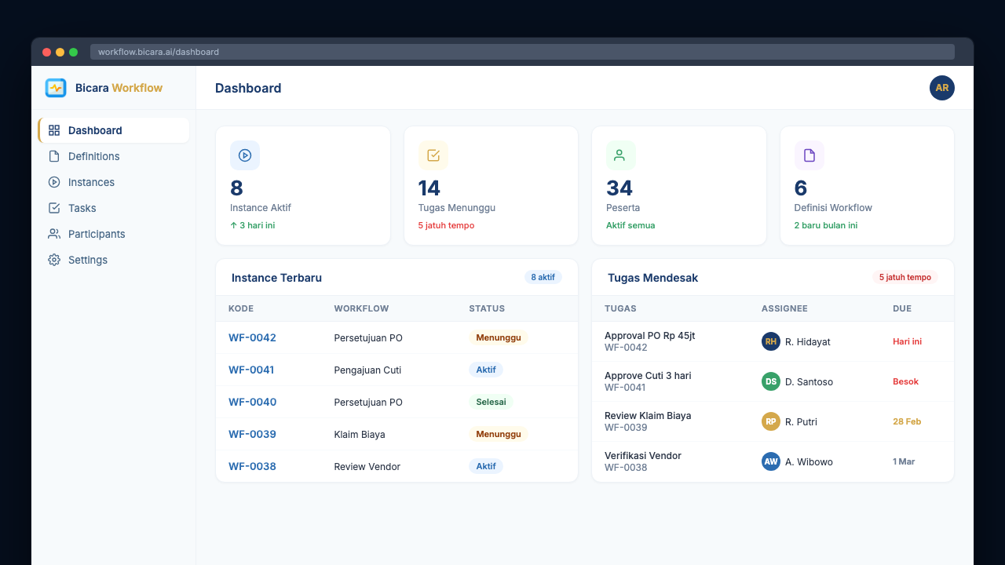Open the AR profile avatar
Image resolution: width=1005 pixels, height=565 pixels.
point(941,88)
